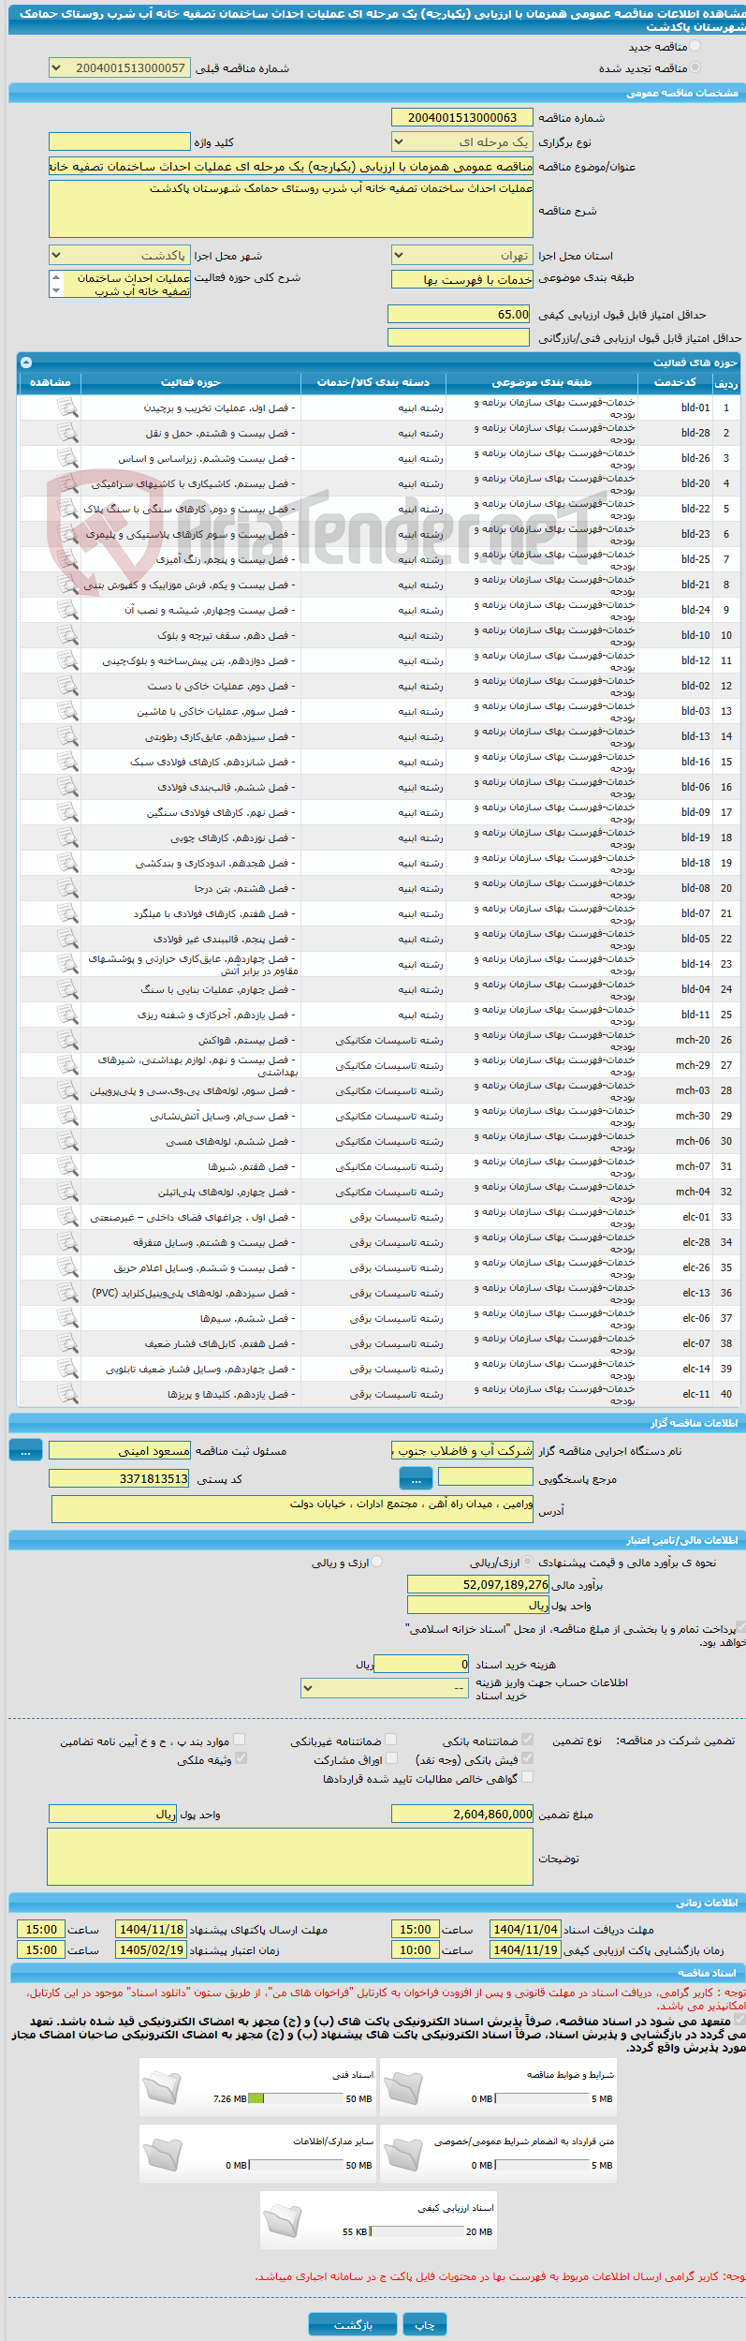746x2341 pixels.
Task: Click ellipsis button beside مسئول ثبت مناقصه
Action: (x=25, y=1450)
